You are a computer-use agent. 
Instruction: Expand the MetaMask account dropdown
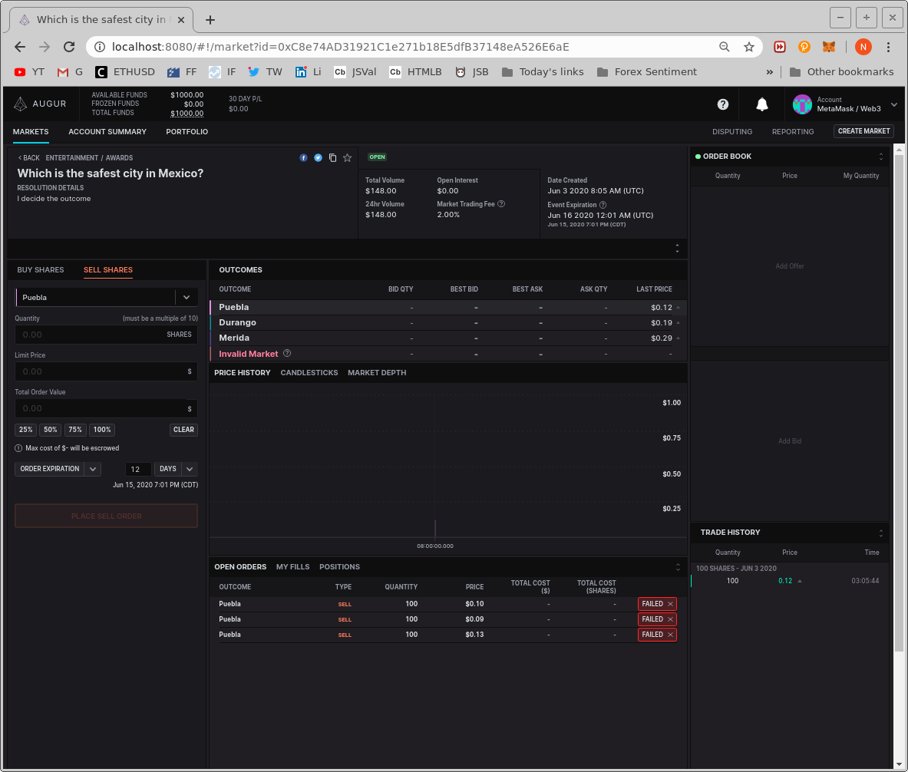click(893, 104)
